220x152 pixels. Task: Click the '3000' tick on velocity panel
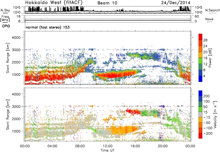pyautogui.click(x=16, y=106)
